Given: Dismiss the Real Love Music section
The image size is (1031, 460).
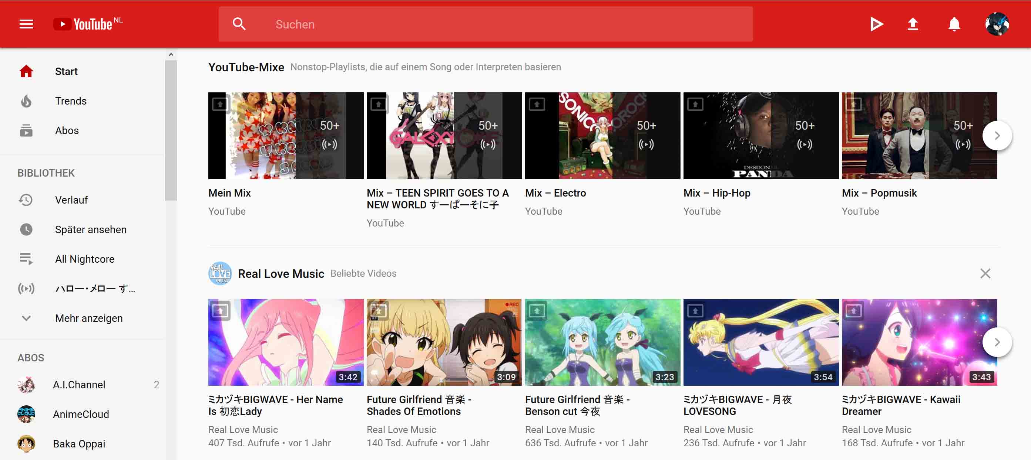Looking at the screenshot, I should [985, 273].
